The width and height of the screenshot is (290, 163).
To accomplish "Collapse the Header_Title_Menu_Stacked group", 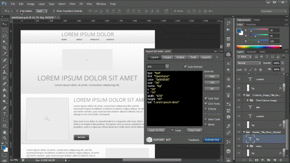I will pyautogui.click(x=244, y=132).
